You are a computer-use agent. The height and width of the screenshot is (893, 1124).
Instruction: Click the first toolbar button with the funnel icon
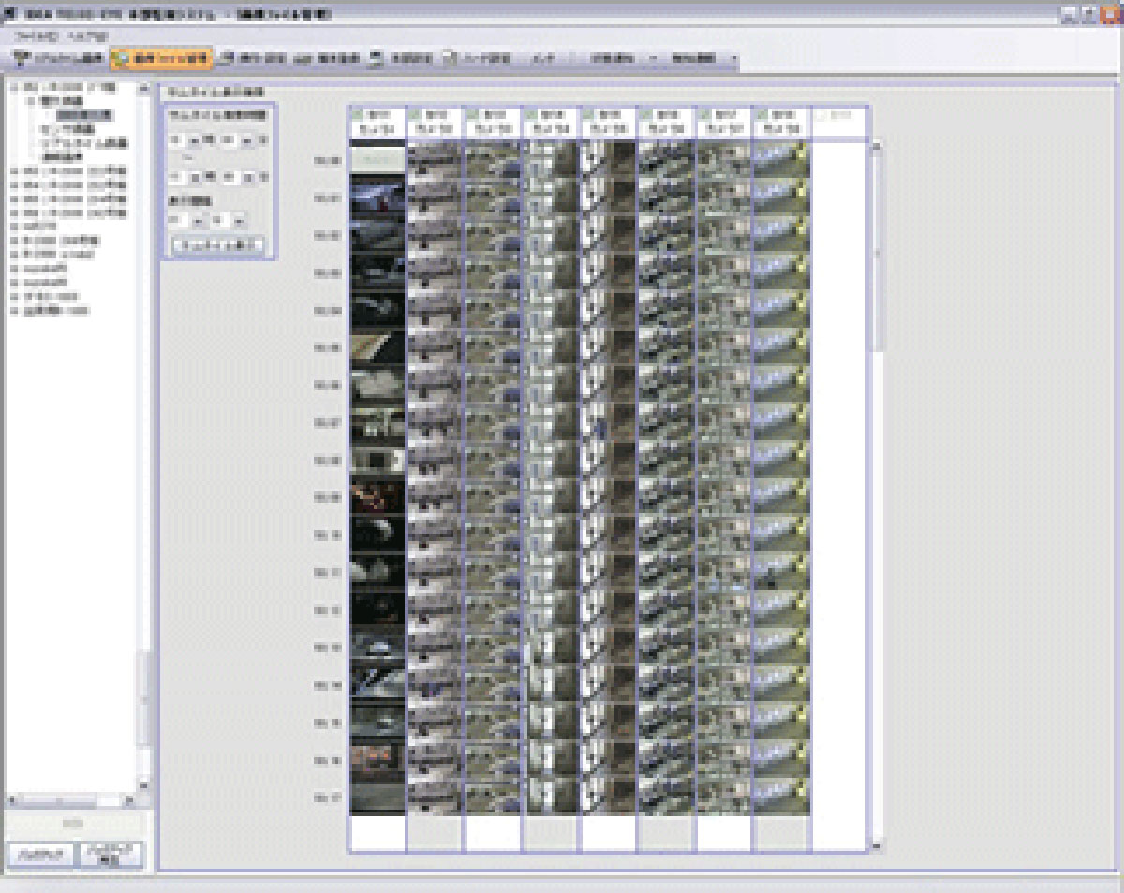click(x=58, y=58)
